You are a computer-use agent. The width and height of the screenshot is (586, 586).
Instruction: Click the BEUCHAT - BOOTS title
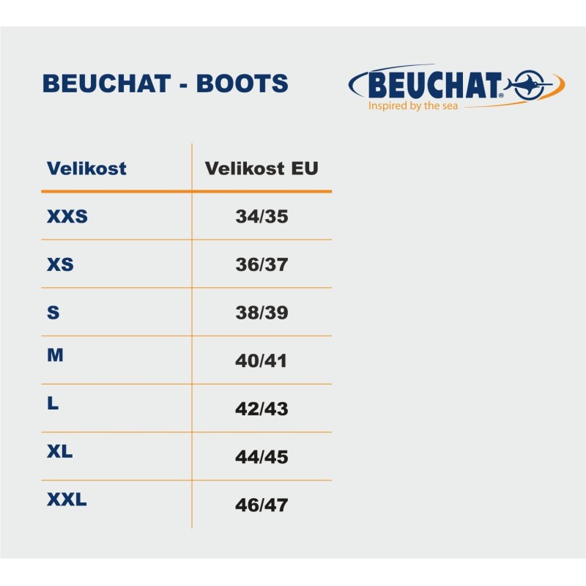pos(166,84)
